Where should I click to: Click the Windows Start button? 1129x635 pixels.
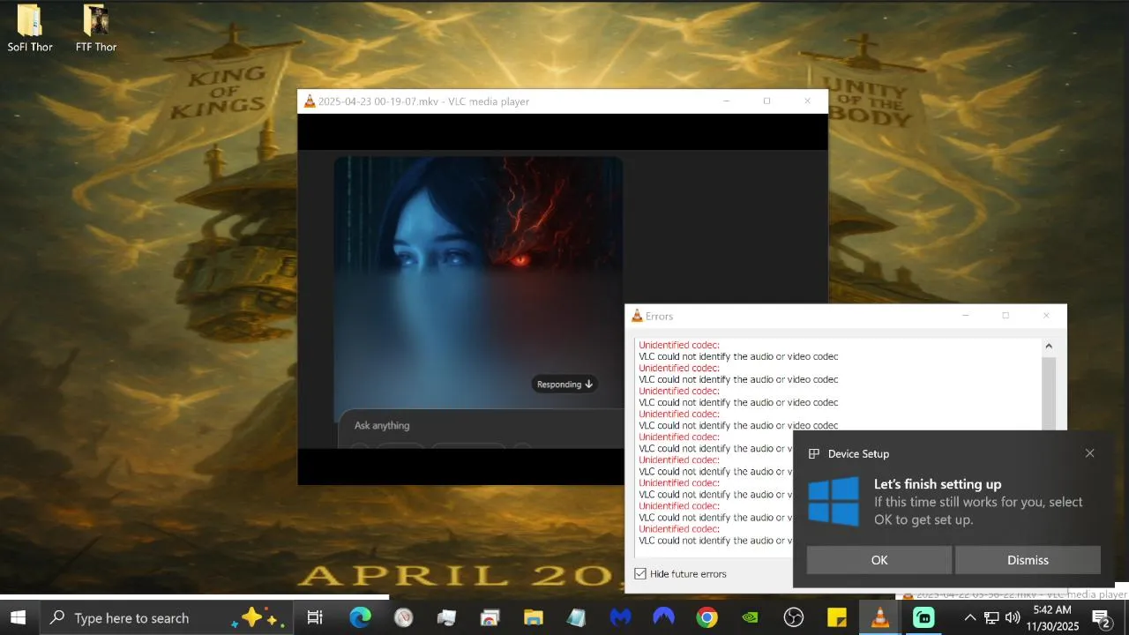(x=18, y=618)
